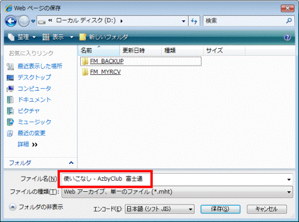This screenshot has height=222, width=299.
Task: Click the refresh button beside the address bar
Action: 194,21
